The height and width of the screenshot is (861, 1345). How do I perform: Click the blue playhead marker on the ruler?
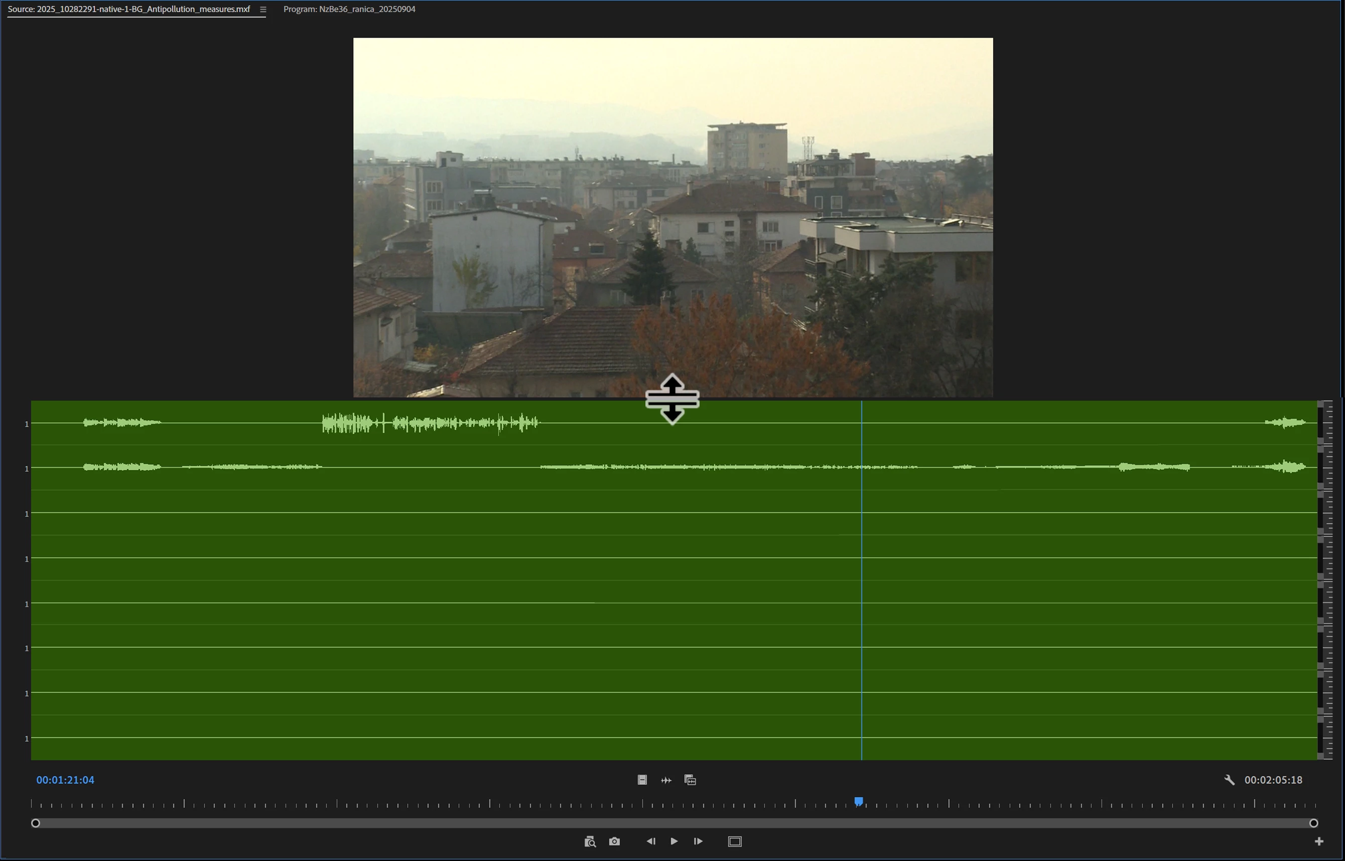[x=859, y=802]
